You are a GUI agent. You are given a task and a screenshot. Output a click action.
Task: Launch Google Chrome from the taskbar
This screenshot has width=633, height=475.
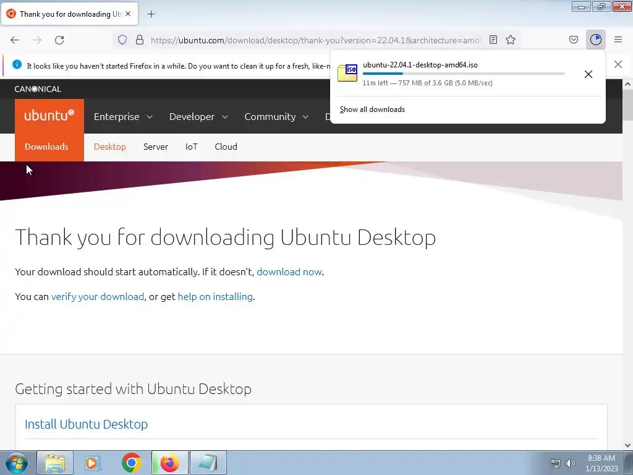coord(131,463)
